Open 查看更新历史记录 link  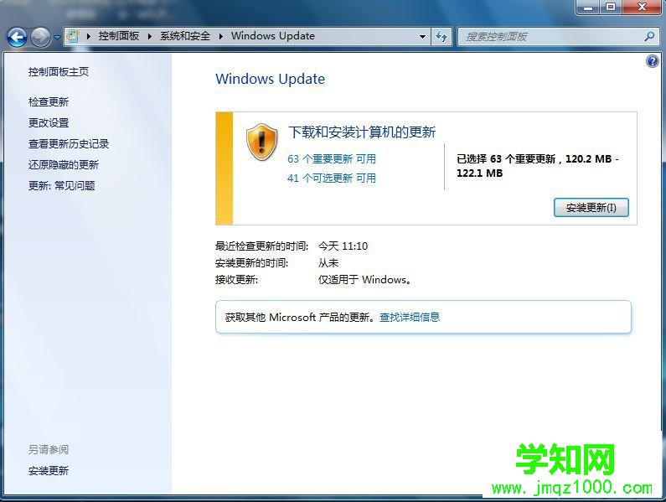pyautogui.click(x=69, y=144)
